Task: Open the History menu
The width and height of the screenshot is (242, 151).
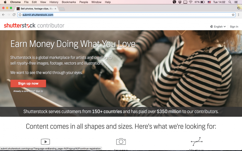Action: tap(54, 2)
